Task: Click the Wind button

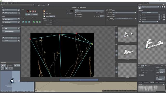Action: coord(10,10)
